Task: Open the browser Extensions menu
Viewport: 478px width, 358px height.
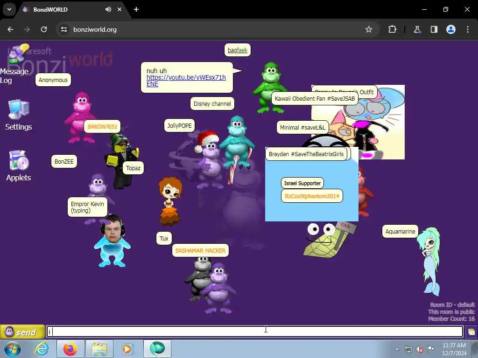Action: 392,29
